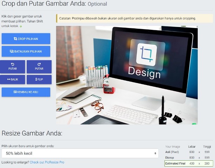This screenshot has width=215, height=168.
Task: Open the 'Check out PicResize Pro' link
Action: click(47, 162)
